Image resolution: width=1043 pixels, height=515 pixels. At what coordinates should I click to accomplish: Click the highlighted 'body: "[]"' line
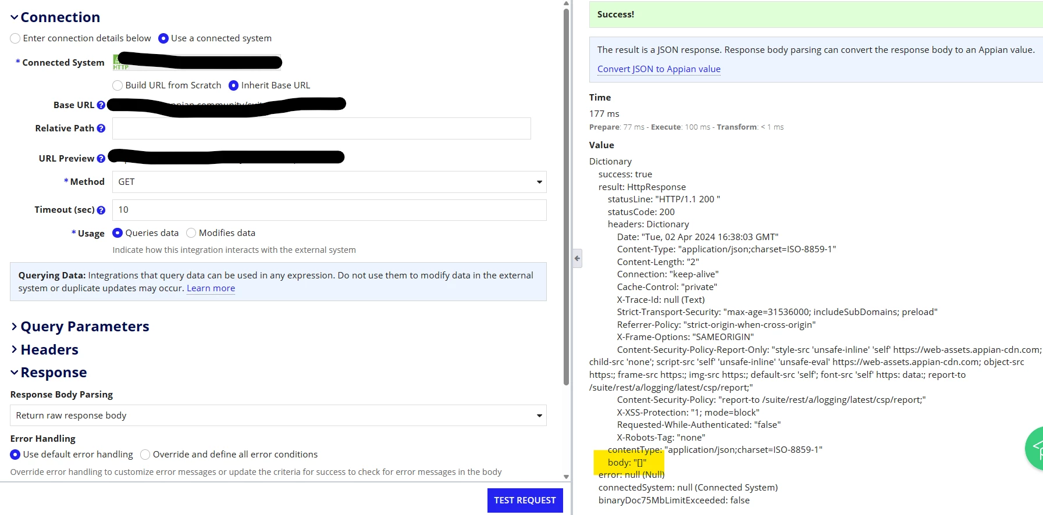click(627, 463)
